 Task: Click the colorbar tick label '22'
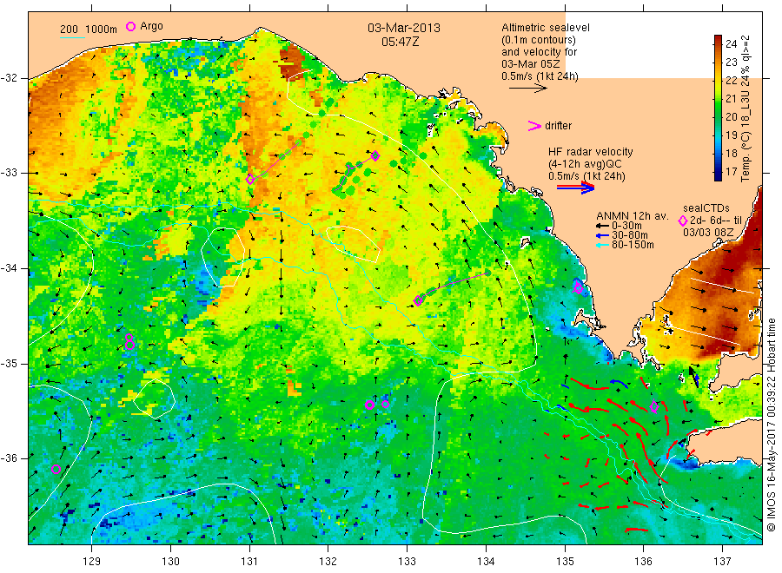coord(731,80)
